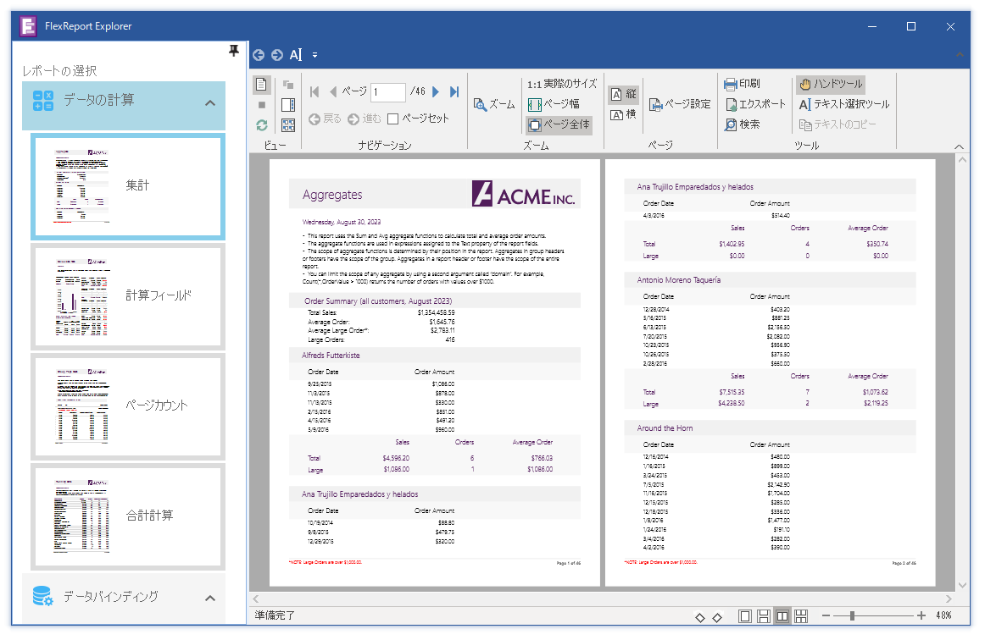Click the forward arrow in the quick access bar
This screenshot has width=985, height=640.
277,55
